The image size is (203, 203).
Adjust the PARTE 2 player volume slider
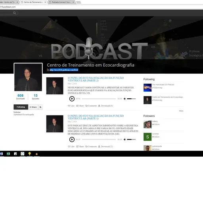[131, 99]
